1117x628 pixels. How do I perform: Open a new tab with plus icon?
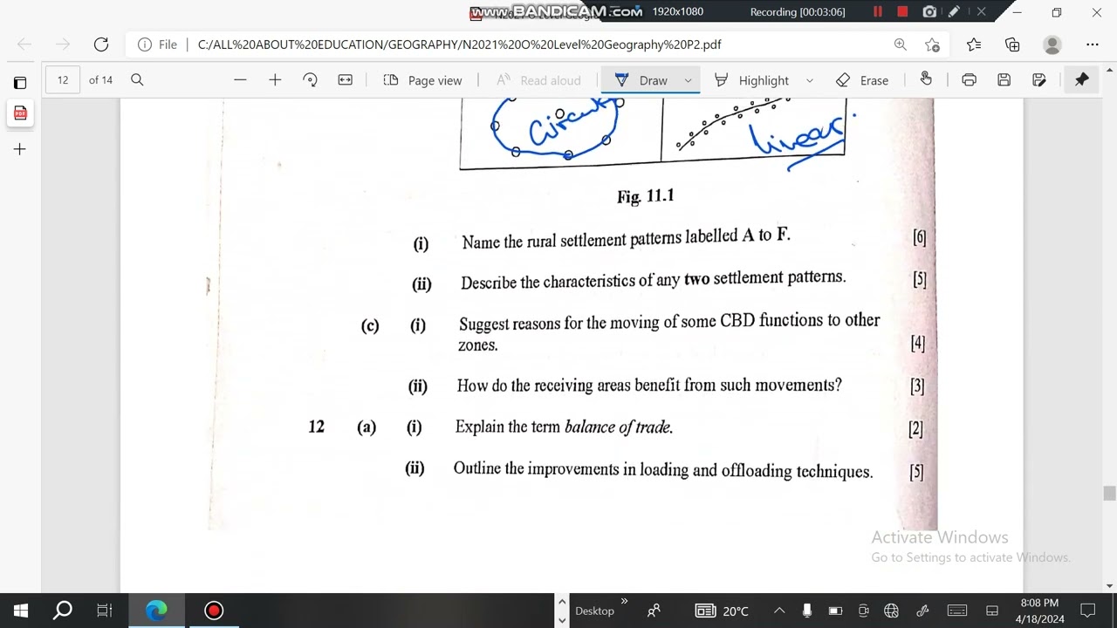[20, 149]
